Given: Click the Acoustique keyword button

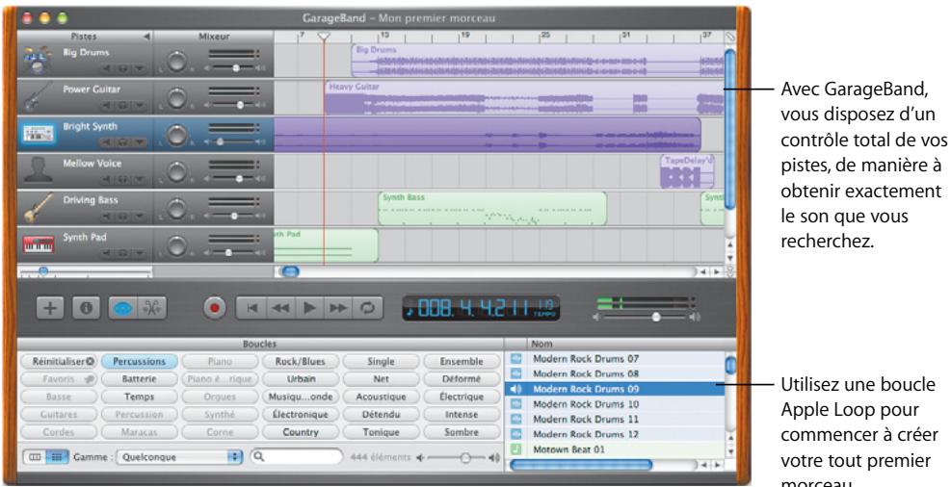Looking at the screenshot, I should (x=381, y=397).
